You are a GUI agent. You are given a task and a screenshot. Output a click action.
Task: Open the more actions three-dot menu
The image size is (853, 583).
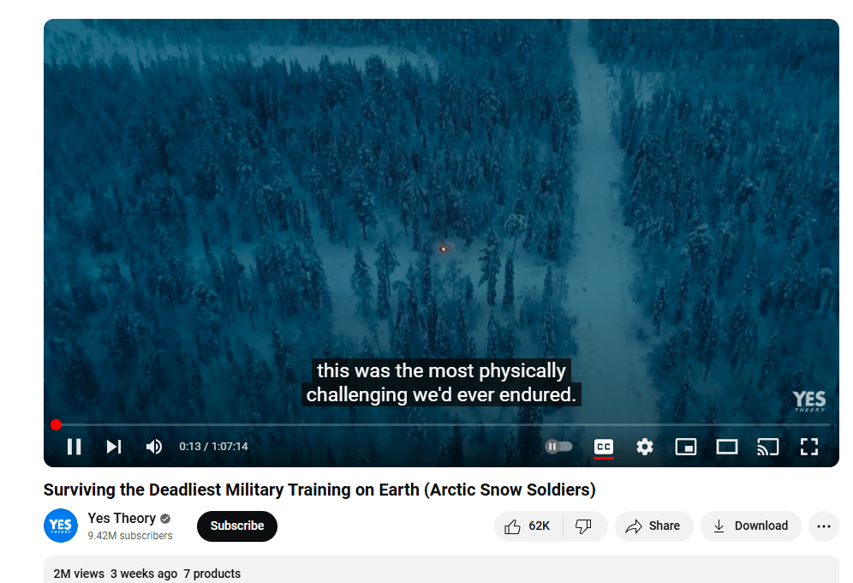[x=824, y=526]
